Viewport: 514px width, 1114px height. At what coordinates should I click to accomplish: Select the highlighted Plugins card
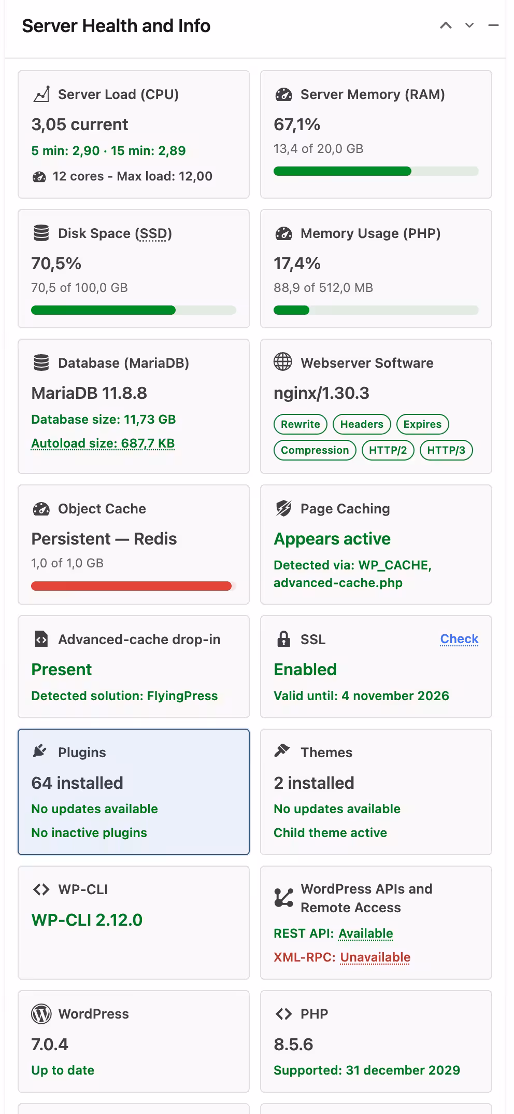coord(134,792)
